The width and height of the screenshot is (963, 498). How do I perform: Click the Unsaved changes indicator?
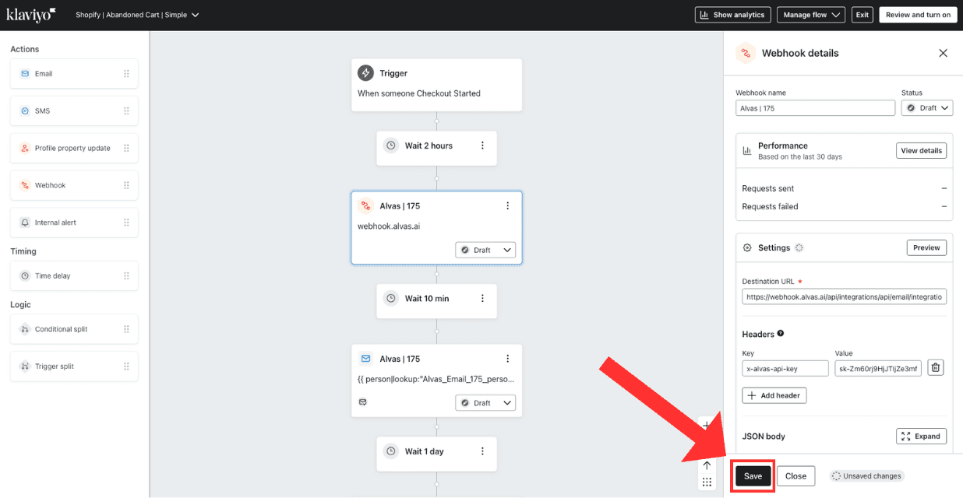pos(866,476)
